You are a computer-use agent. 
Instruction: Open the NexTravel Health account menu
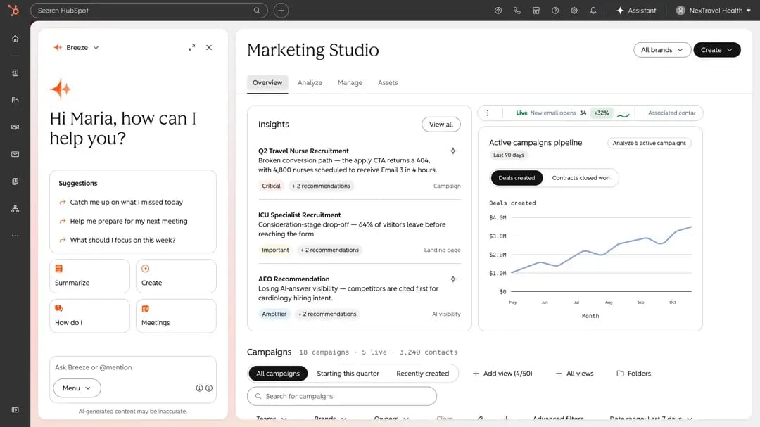point(714,10)
